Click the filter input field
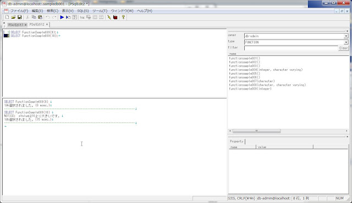 291,48
